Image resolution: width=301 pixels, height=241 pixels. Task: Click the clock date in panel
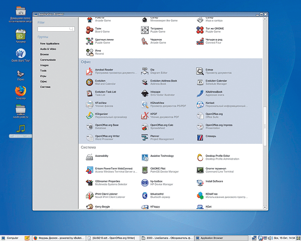pyautogui.click(x=284, y=238)
